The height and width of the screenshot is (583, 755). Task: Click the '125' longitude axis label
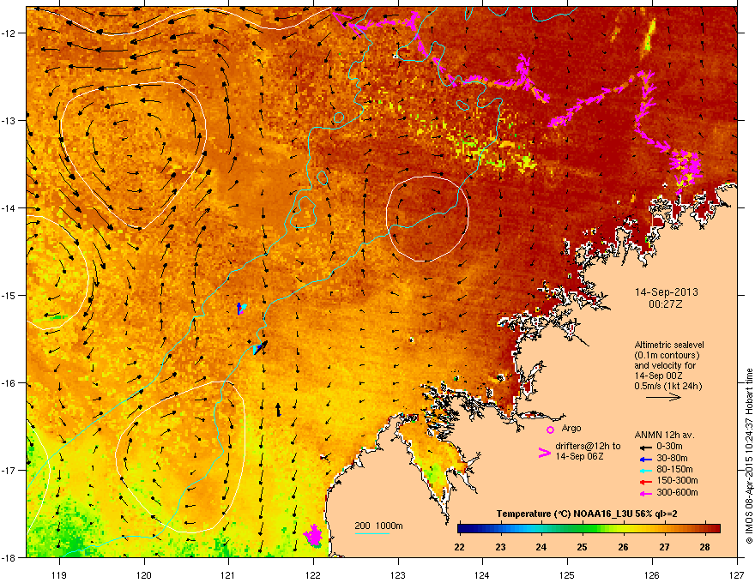567,574
